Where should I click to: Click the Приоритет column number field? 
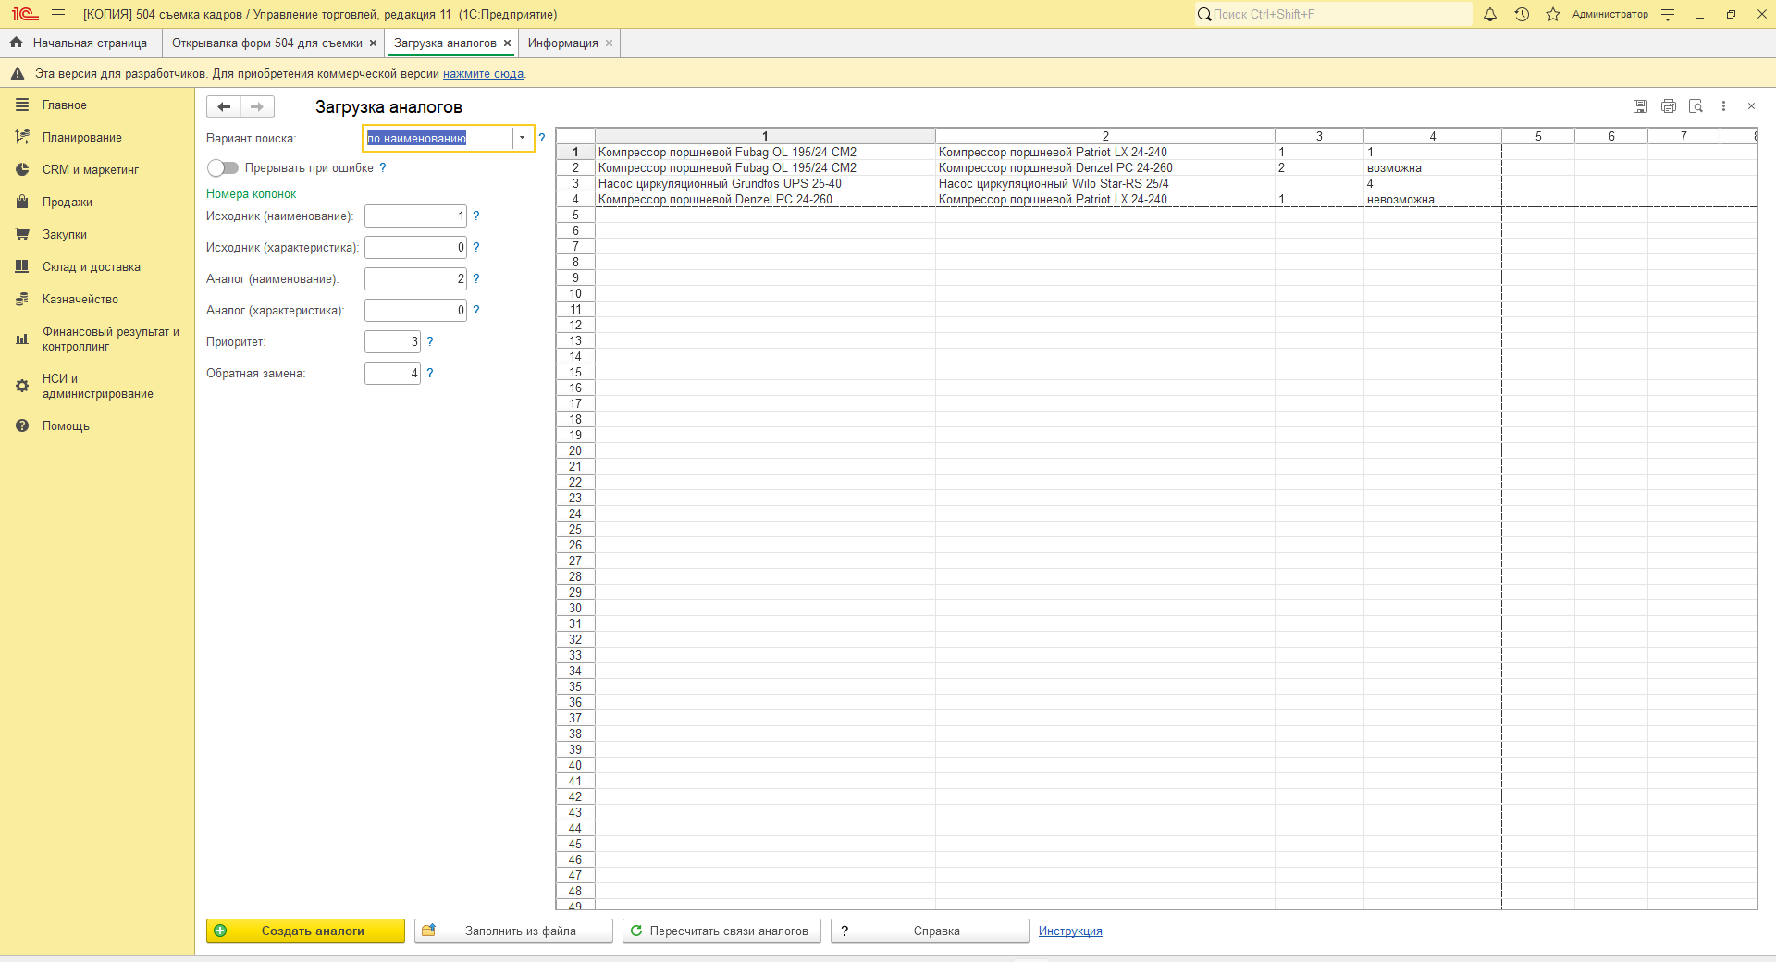click(x=392, y=341)
